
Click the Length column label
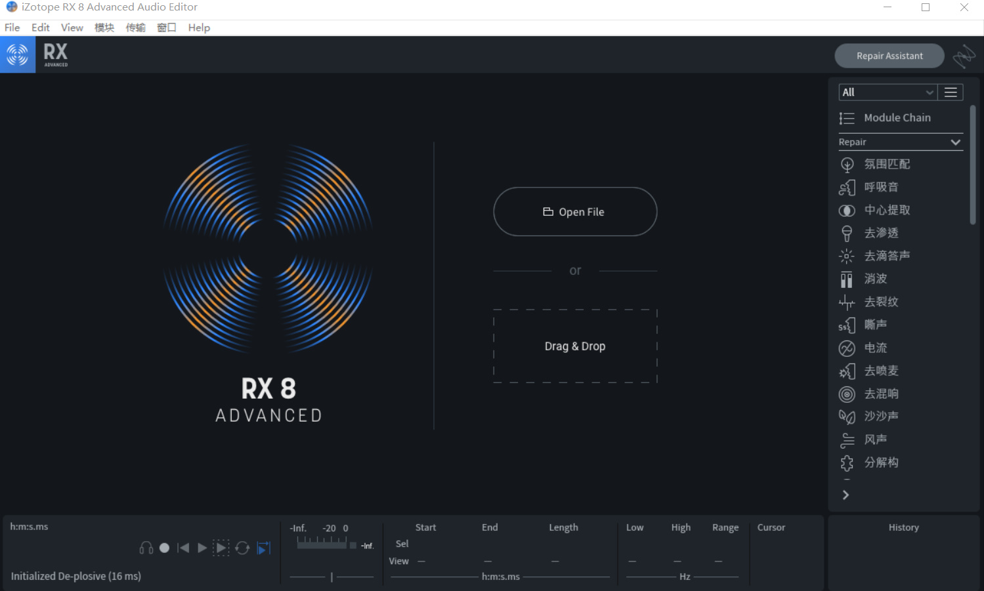(563, 527)
